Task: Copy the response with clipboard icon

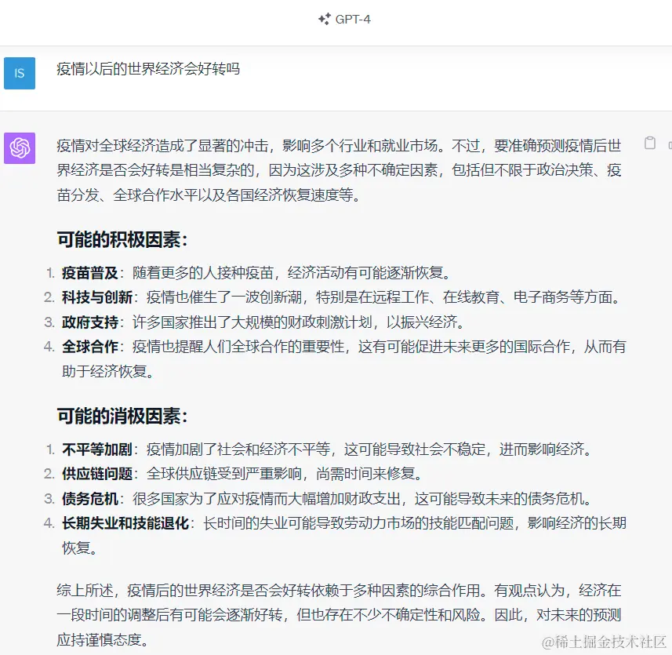Action: click(650, 143)
